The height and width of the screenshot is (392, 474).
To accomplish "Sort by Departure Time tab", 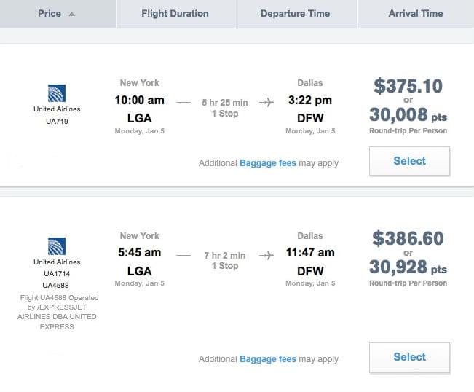I will coord(295,14).
